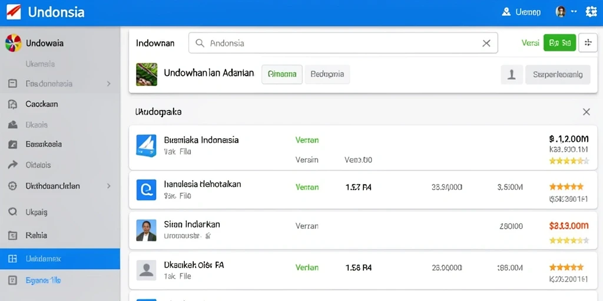Image resolution: width=603 pixels, height=301 pixels.
Task: Open Ukemaia in the sidebar
Action: pos(40,64)
